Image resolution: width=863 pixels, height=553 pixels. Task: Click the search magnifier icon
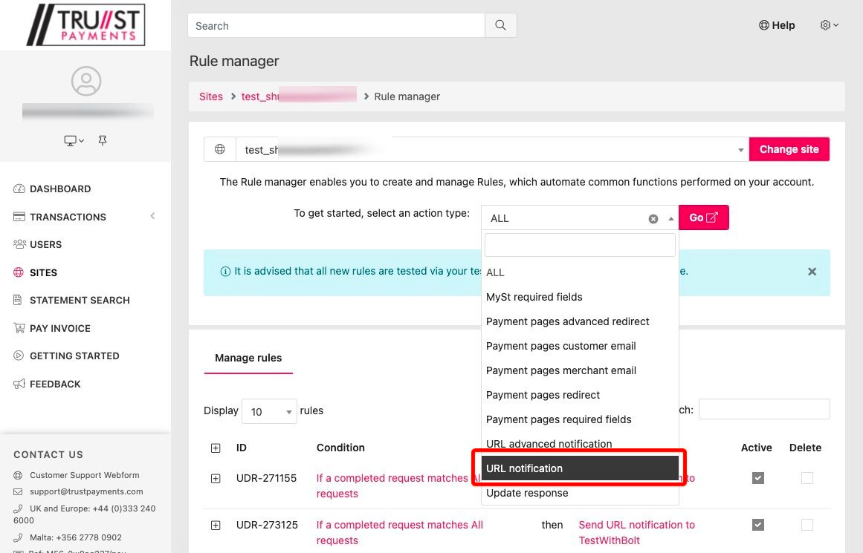tap(500, 25)
